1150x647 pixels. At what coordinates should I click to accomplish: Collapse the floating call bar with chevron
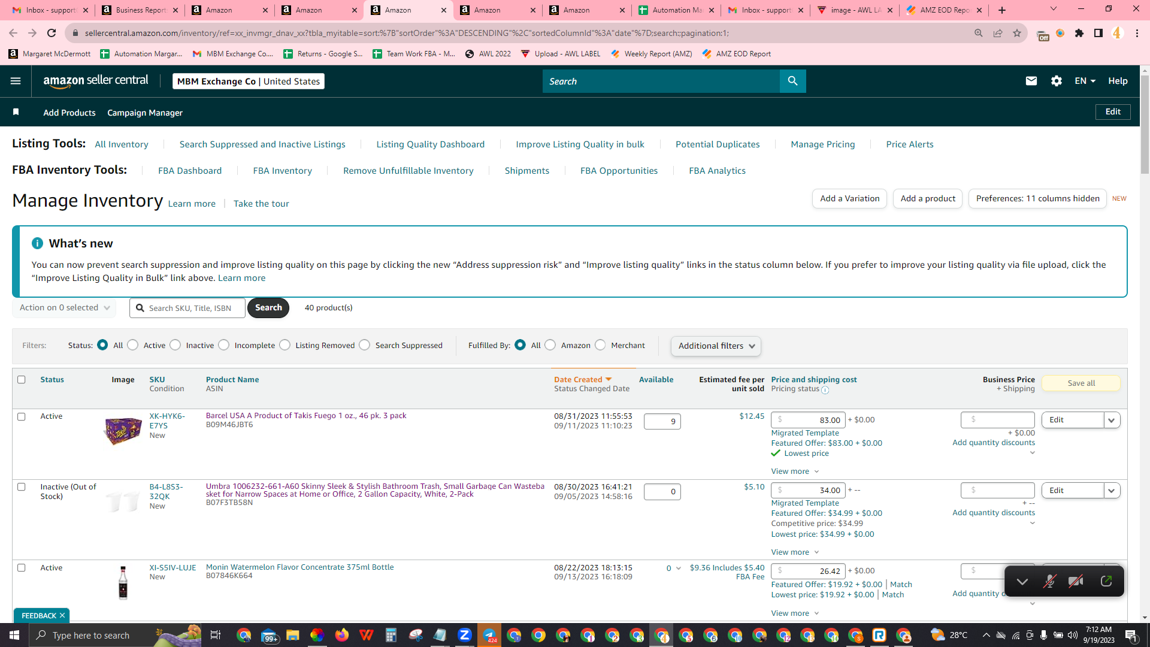[1022, 581]
